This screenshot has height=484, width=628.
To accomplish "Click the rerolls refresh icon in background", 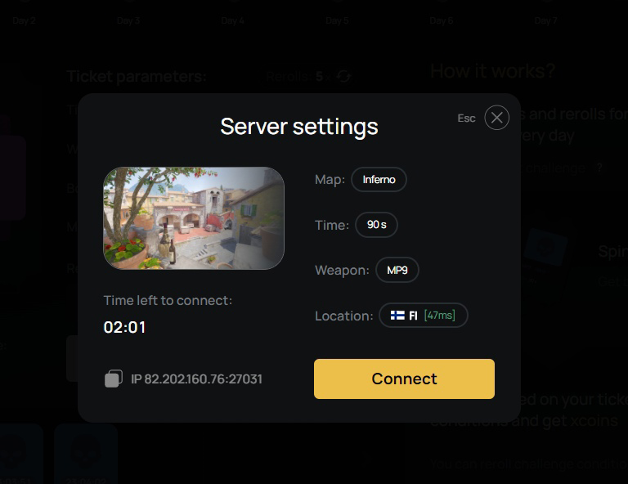I will pyautogui.click(x=343, y=76).
